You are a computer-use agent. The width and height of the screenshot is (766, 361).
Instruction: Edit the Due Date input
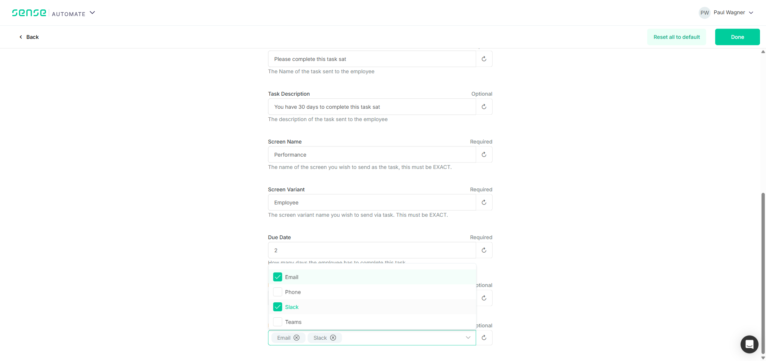pyautogui.click(x=372, y=250)
